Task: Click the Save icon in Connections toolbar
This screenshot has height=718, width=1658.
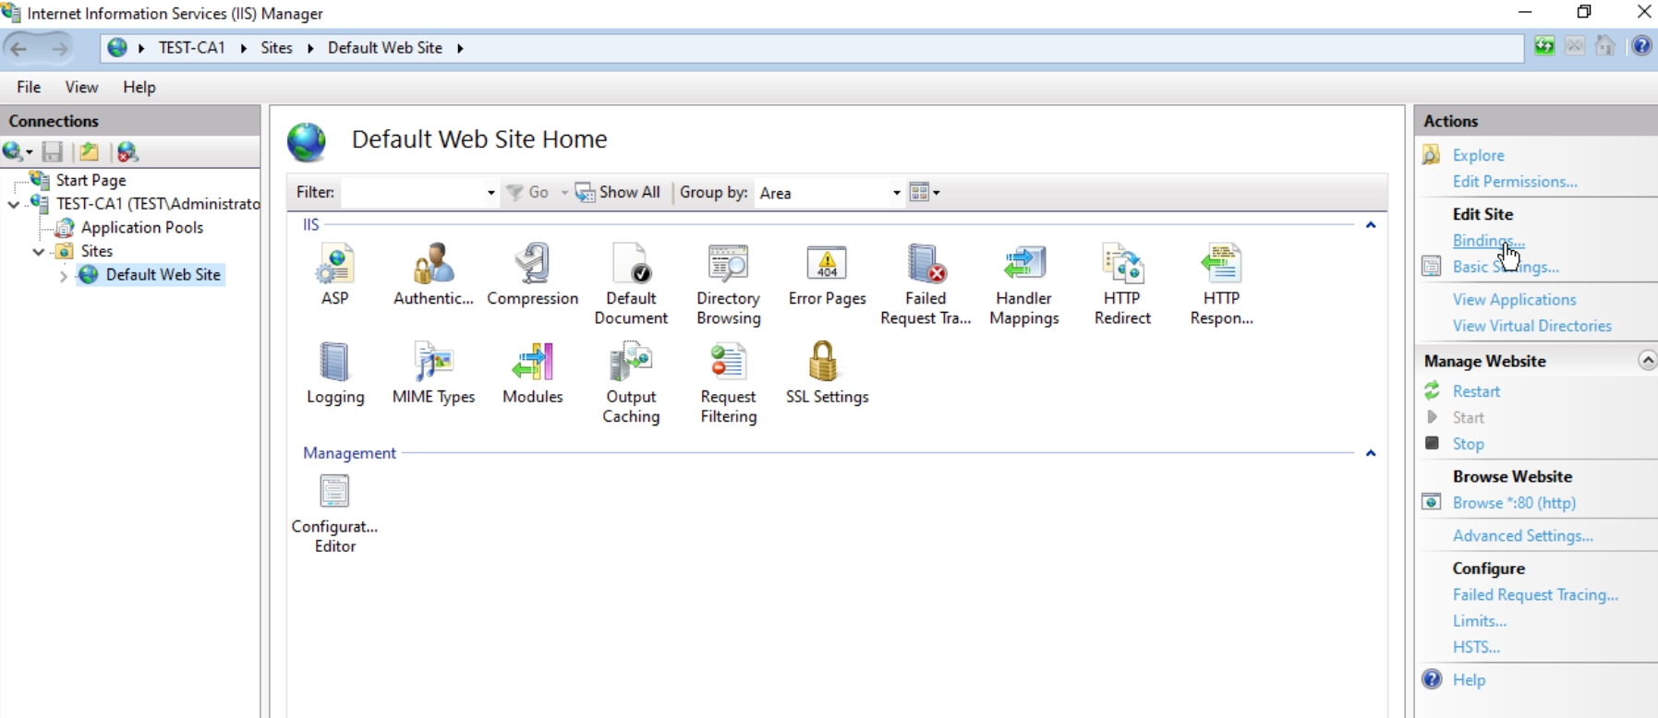Action: pos(53,151)
